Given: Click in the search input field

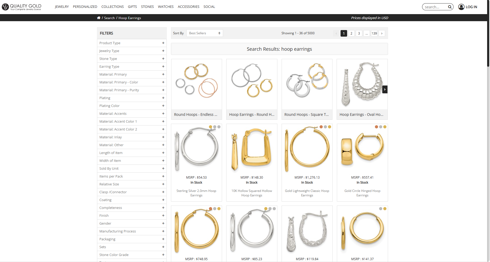Looking at the screenshot, I should click(435, 7).
